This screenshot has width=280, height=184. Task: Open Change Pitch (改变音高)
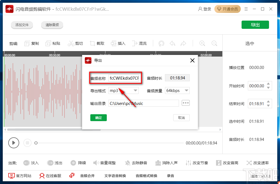pos(227,163)
